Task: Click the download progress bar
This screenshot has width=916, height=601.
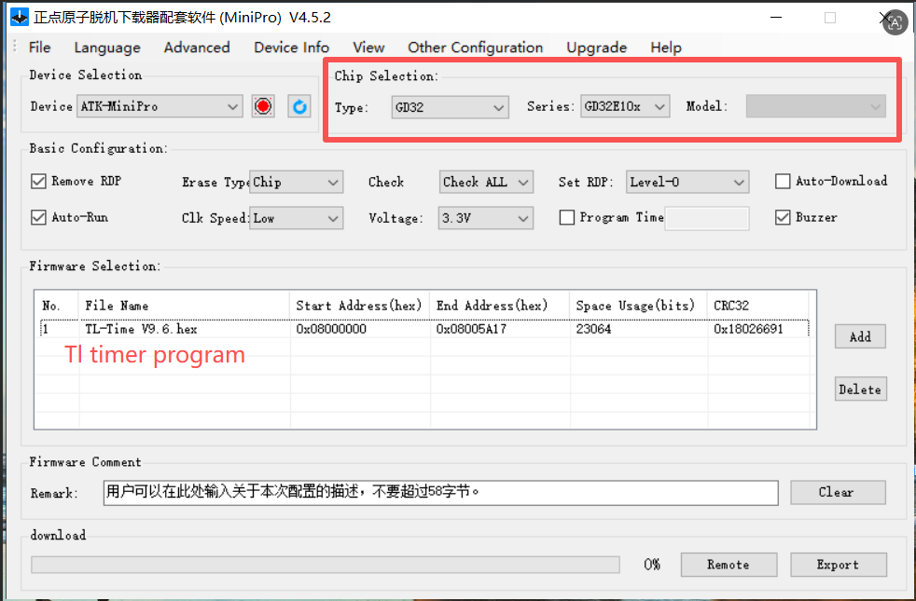Action: point(326,565)
